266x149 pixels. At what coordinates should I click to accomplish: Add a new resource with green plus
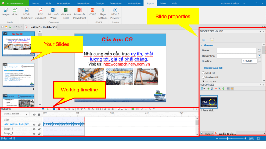point(209,89)
